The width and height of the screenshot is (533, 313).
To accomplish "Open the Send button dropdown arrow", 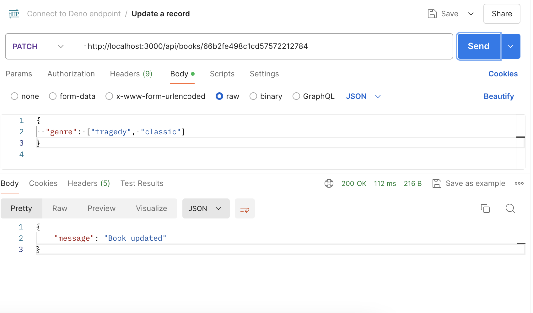I will pos(510,46).
